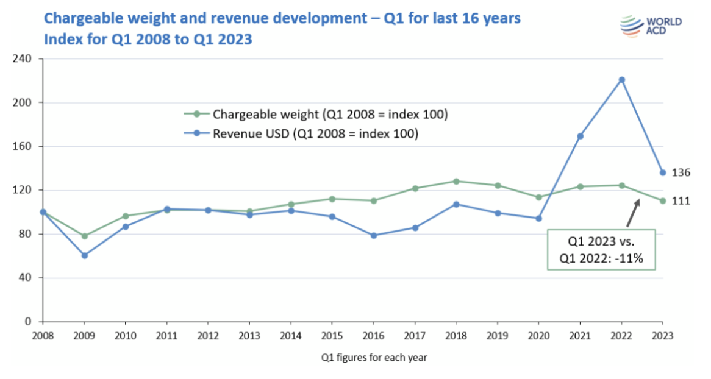Click the Revenue USD data point for 2020
This screenshot has width=711, height=379.
(538, 219)
